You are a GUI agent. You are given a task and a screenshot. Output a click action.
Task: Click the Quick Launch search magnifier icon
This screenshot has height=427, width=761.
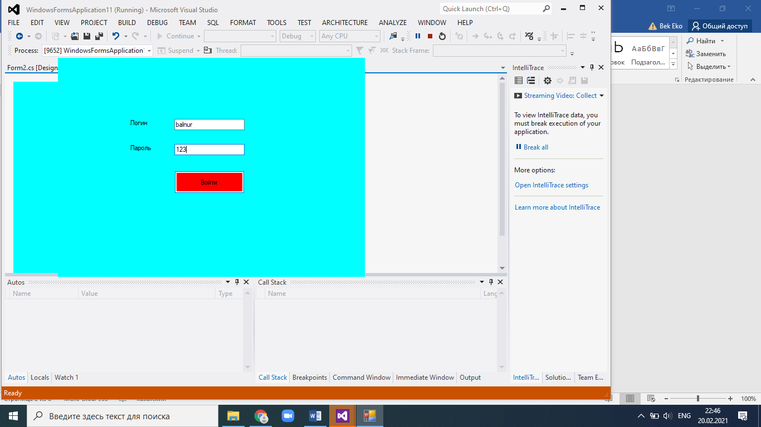(x=546, y=9)
